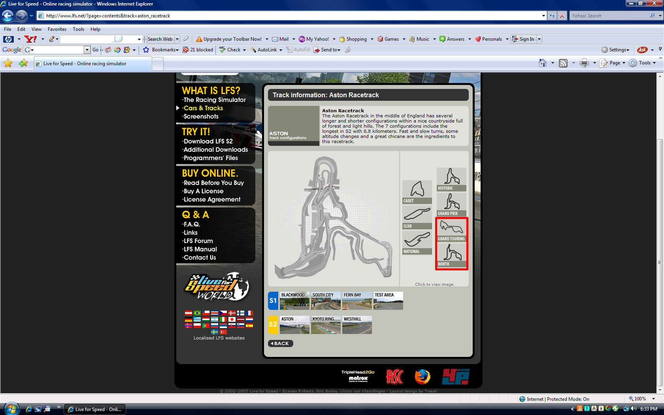
Task: Open the Help menu
Action: pos(95,29)
